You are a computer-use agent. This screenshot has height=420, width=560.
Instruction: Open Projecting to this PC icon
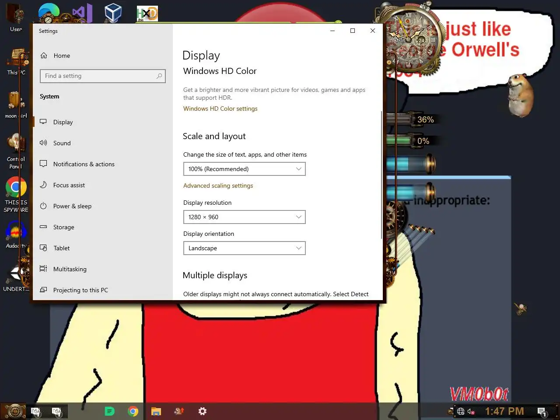tap(43, 290)
